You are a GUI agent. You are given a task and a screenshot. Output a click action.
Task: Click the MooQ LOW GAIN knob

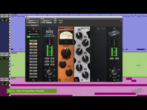pos(79,67)
